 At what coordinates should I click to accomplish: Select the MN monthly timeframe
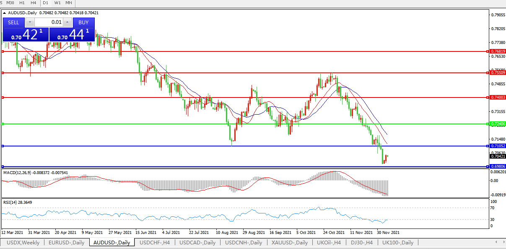click(69, 3)
